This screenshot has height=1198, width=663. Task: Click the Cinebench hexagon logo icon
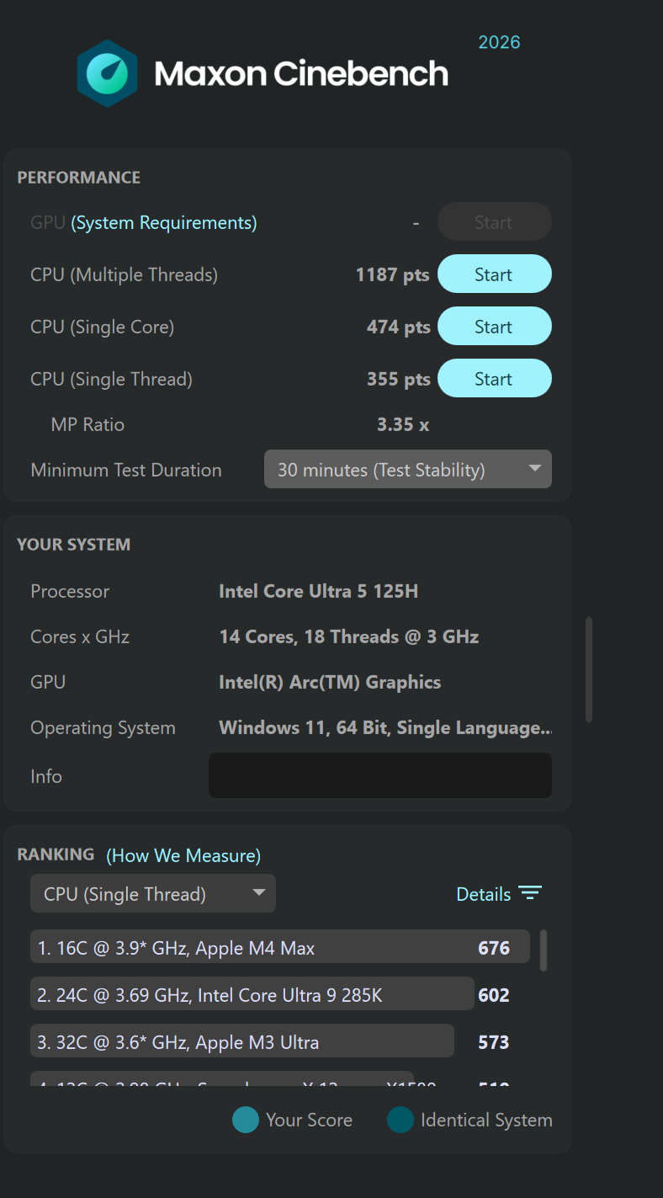[x=107, y=73]
